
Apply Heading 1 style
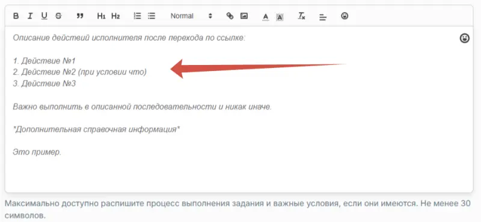[x=101, y=16]
